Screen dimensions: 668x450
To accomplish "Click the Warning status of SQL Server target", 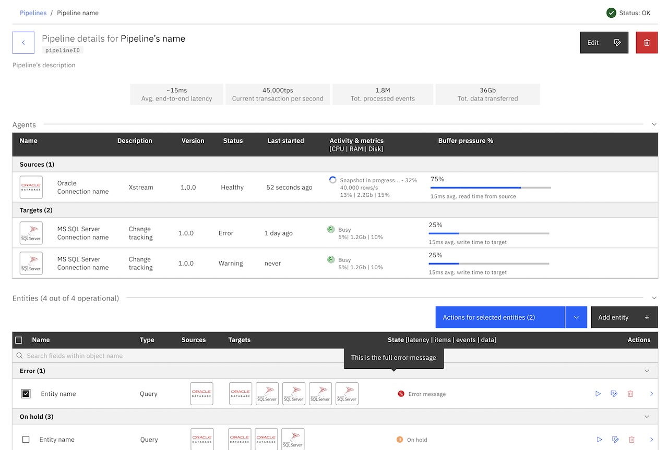I will click(231, 264).
